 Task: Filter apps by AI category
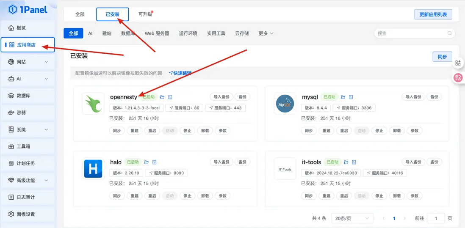point(90,33)
